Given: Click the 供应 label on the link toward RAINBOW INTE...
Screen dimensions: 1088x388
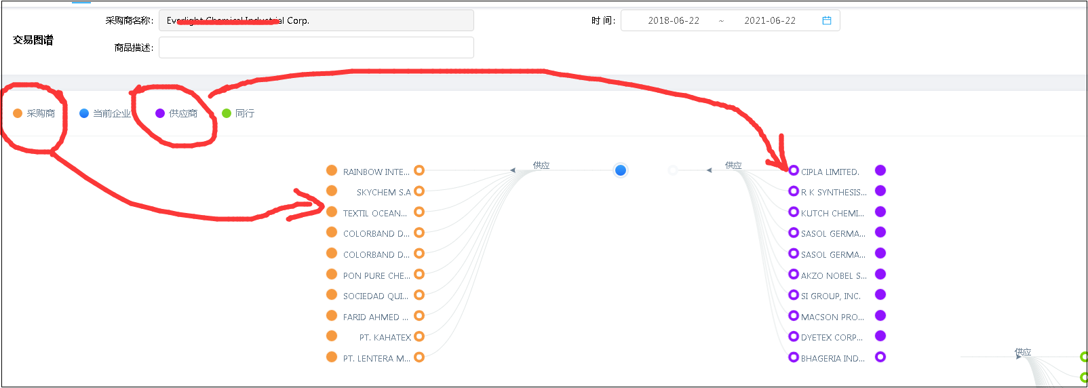Looking at the screenshot, I should coord(541,165).
